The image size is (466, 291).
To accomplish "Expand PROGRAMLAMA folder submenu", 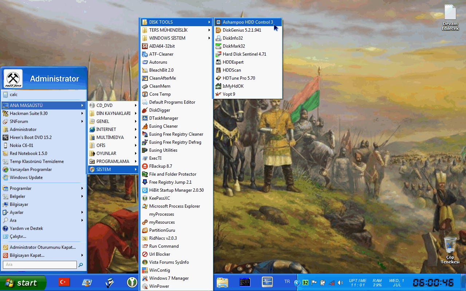I will (x=113, y=162).
